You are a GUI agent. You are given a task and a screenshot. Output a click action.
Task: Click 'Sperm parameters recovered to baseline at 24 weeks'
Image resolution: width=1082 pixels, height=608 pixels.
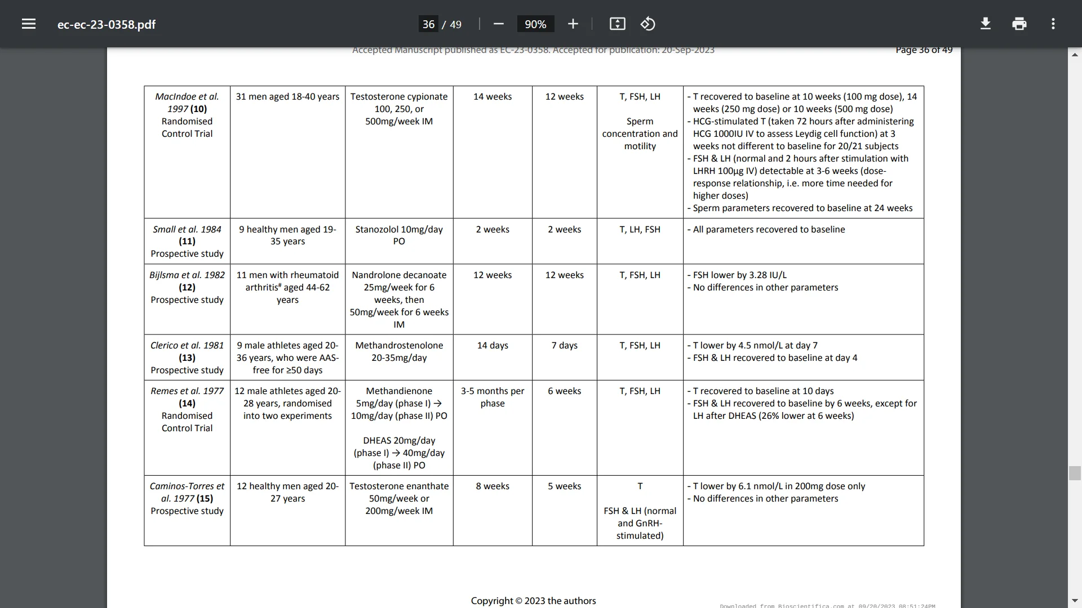click(802, 208)
